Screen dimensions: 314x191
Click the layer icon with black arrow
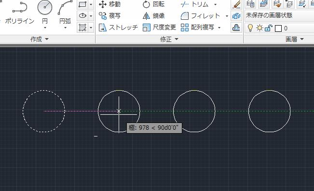302,3
